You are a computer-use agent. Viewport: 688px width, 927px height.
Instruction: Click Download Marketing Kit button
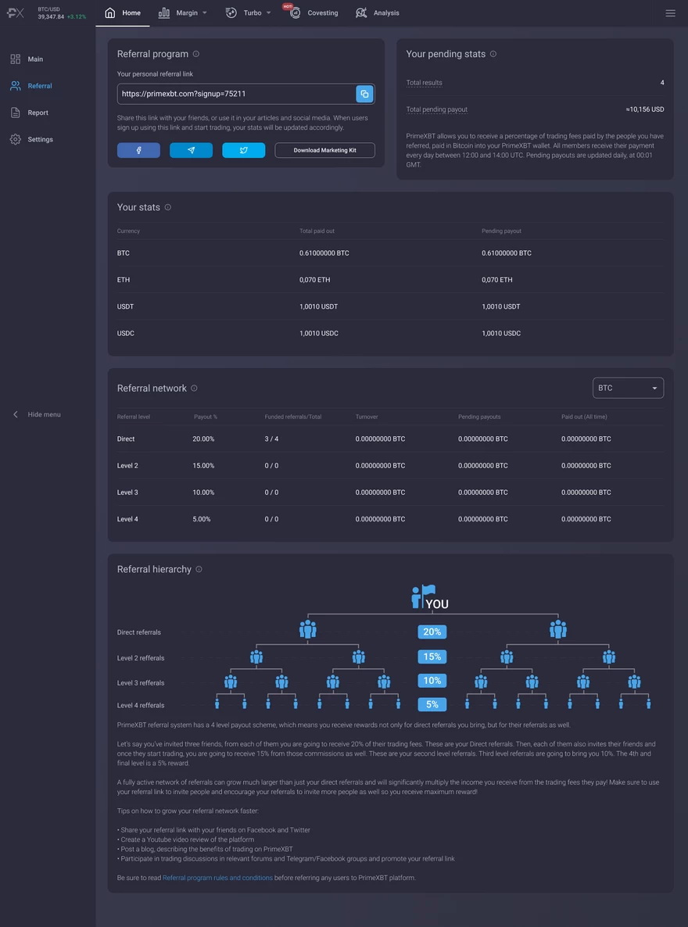coord(324,150)
